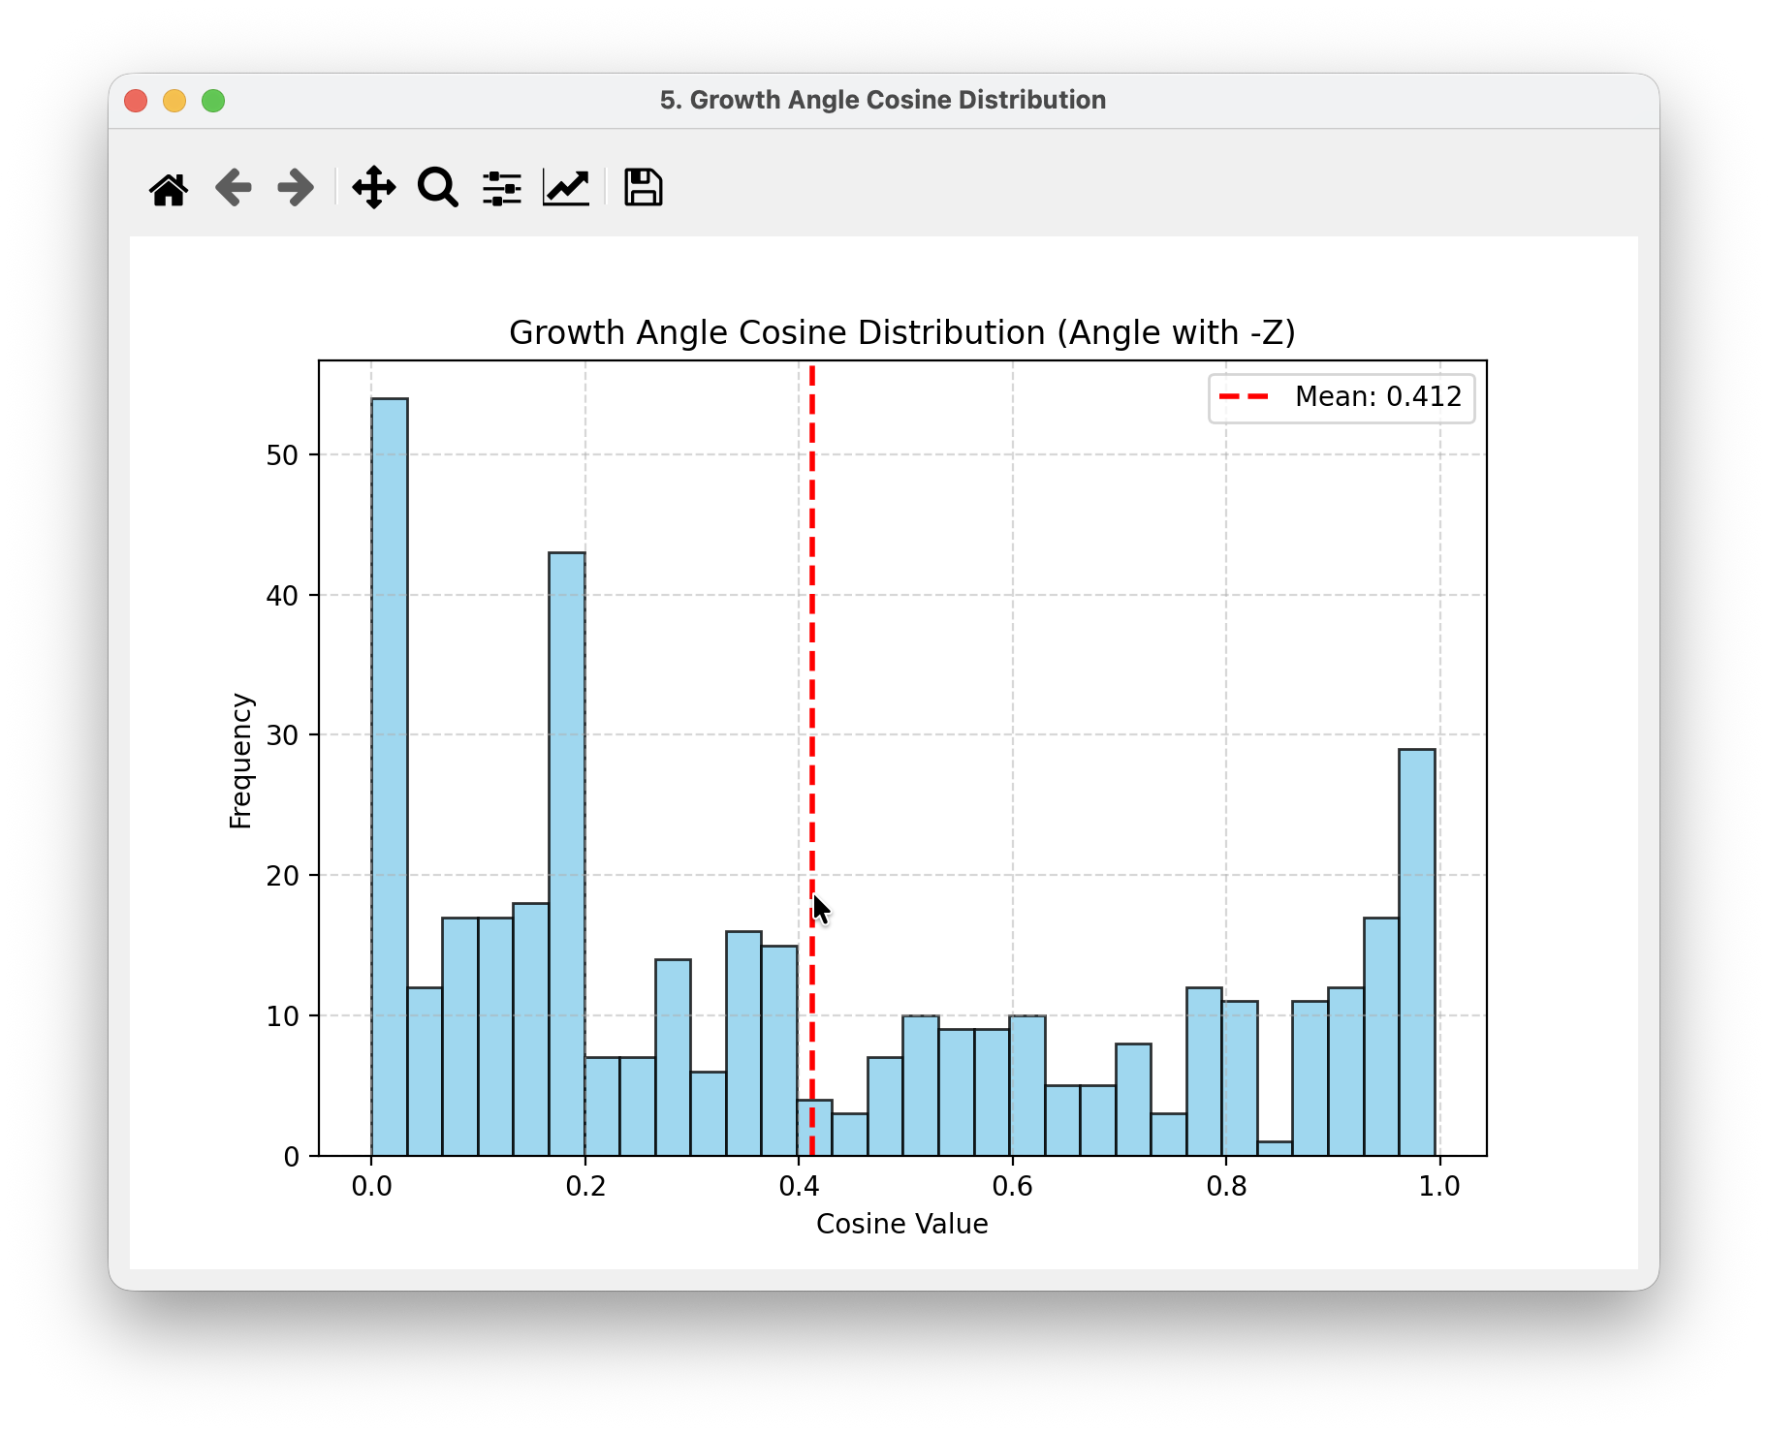Viewport: 1768px width, 1434px height.
Task: Click the 'Mean: 0.412' legend box
Action: tap(1342, 397)
